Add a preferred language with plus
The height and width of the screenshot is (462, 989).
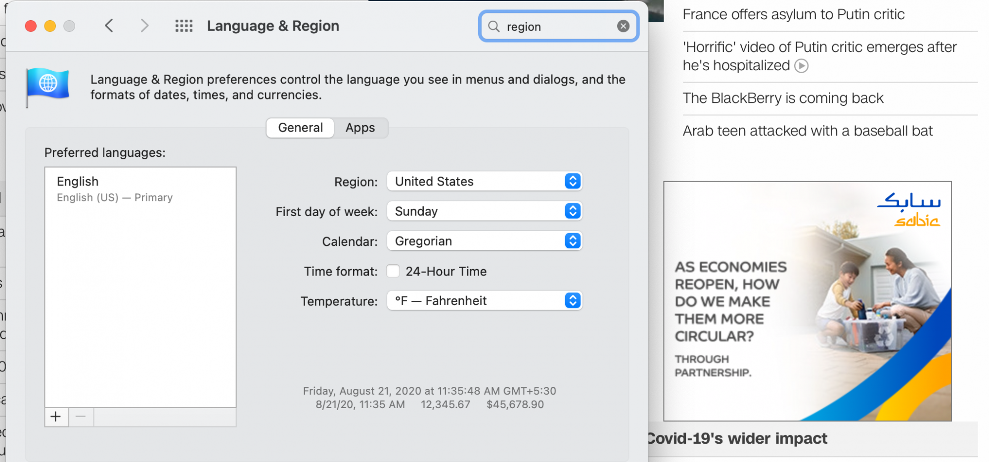point(56,417)
